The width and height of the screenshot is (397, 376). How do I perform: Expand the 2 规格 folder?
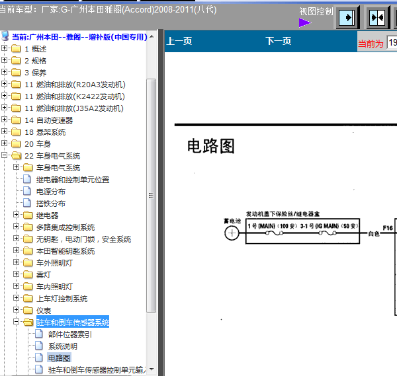pyautogui.click(x=4, y=59)
